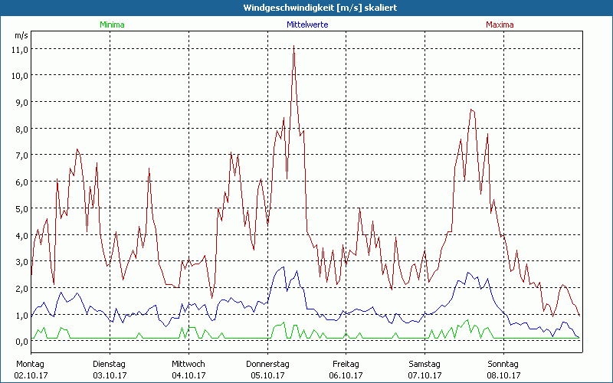
Task: Select the green Minima legend label
Action: point(111,25)
